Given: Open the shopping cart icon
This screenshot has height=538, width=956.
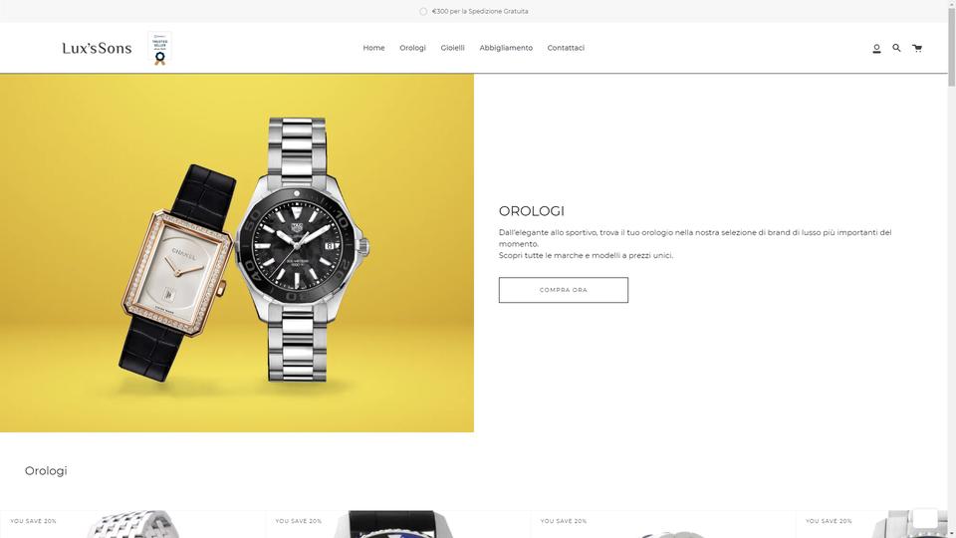Looking at the screenshot, I should point(917,48).
